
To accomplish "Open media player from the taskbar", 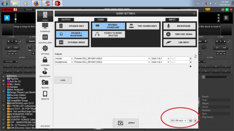I will [x=26, y=3].
